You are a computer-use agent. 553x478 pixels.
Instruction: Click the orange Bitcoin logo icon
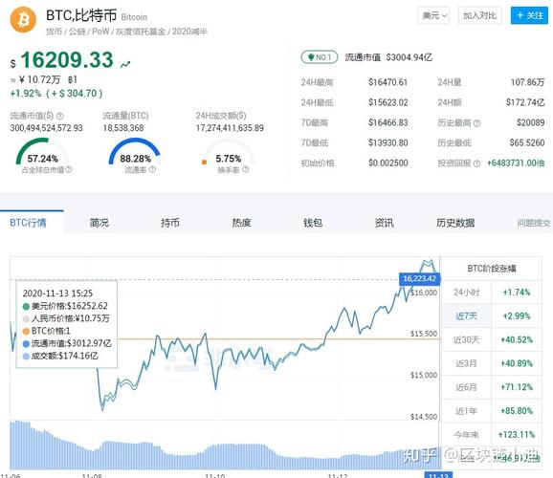23,20
